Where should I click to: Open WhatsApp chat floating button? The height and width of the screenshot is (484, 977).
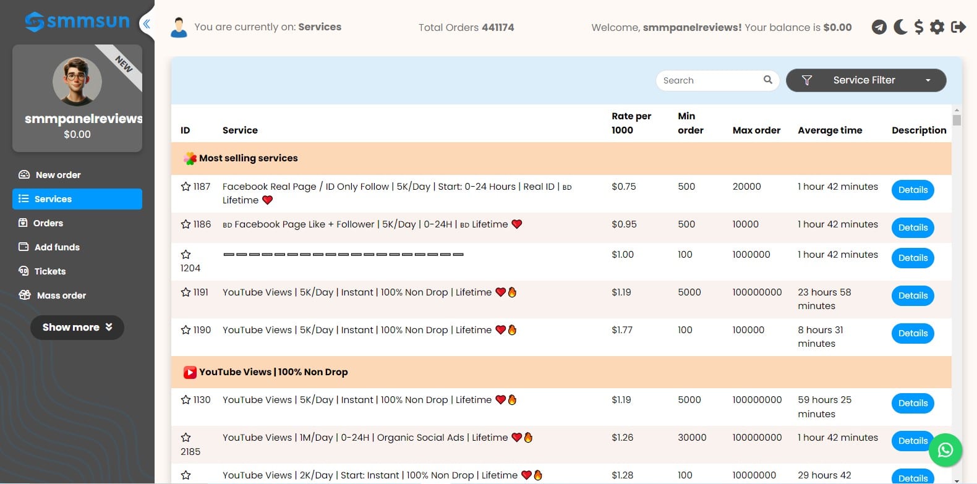(945, 450)
